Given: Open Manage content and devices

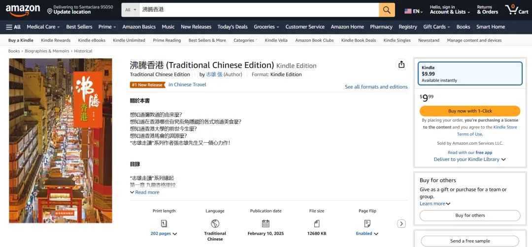Looking at the screenshot, I should (x=474, y=40).
